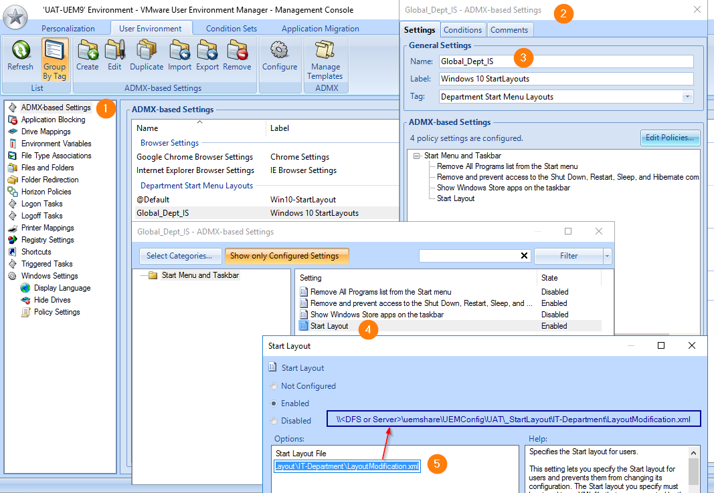Select Remove All Programs list setting row
The width and height of the screenshot is (714, 493).
pyautogui.click(x=450, y=292)
